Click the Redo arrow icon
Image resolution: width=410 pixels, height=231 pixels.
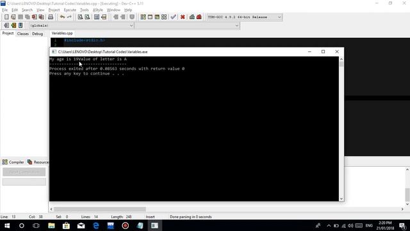(x=69, y=17)
